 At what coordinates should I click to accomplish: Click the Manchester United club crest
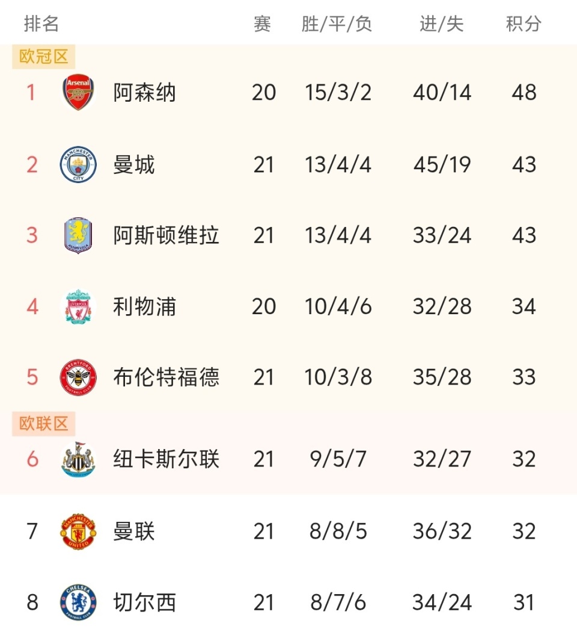(x=78, y=531)
